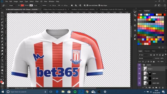Open the path operations icon

[x=72, y=5]
